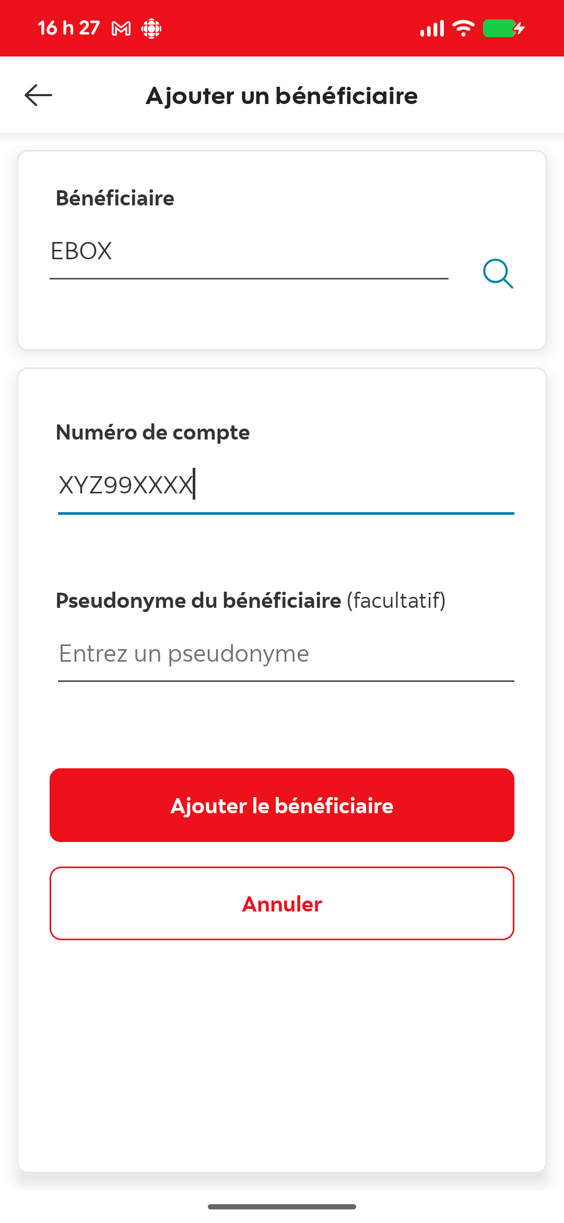Tap the 'Ajouter un bénéficiaire' page title
The height and width of the screenshot is (1223, 564).
[282, 96]
